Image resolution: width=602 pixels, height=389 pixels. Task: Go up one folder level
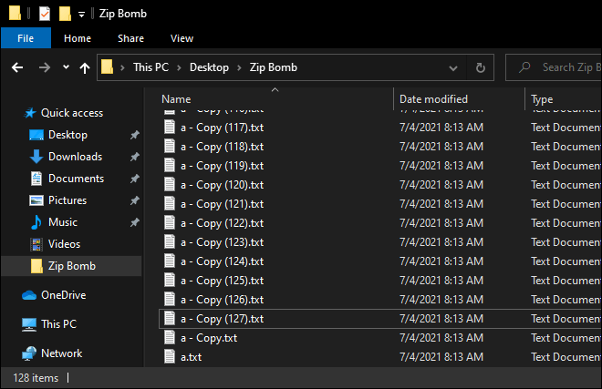85,68
